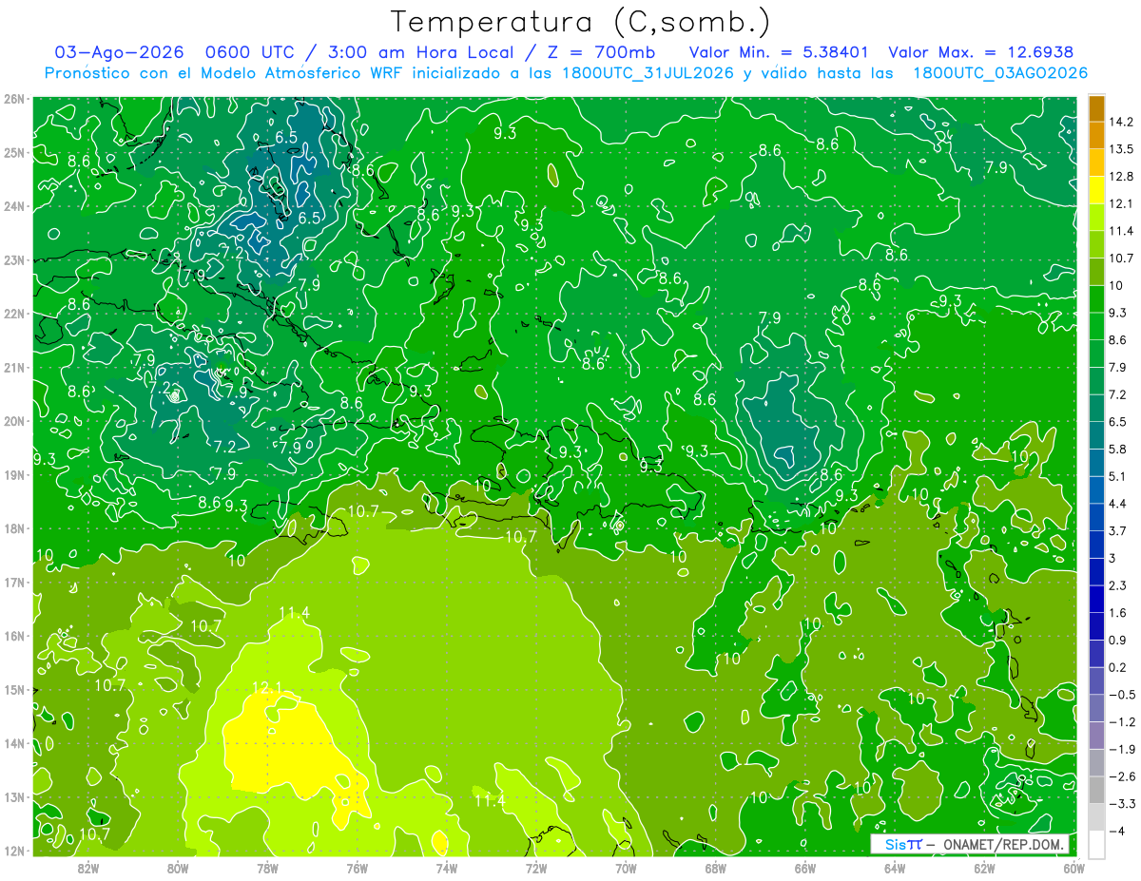Click the '68W' longitude axis label
The width and height of the screenshot is (1141, 881).
coord(715,868)
